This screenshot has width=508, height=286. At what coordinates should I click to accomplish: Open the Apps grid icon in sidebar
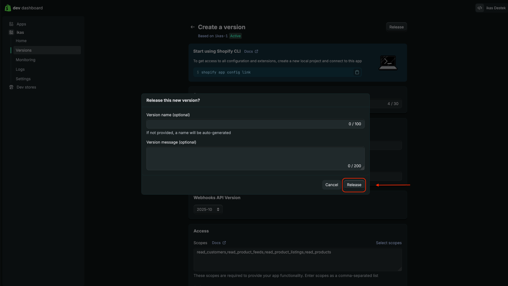(x=11, y=24)
